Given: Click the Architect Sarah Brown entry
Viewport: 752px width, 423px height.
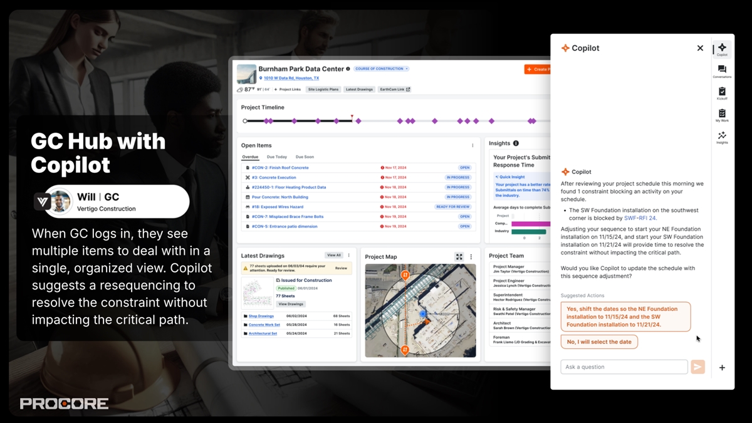Looking at the screenshot, I should coord(521,326).
